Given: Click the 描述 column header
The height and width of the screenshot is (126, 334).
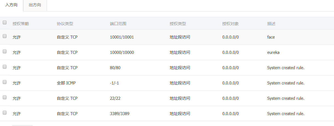Looking at the screenshot, I should 271,24.
